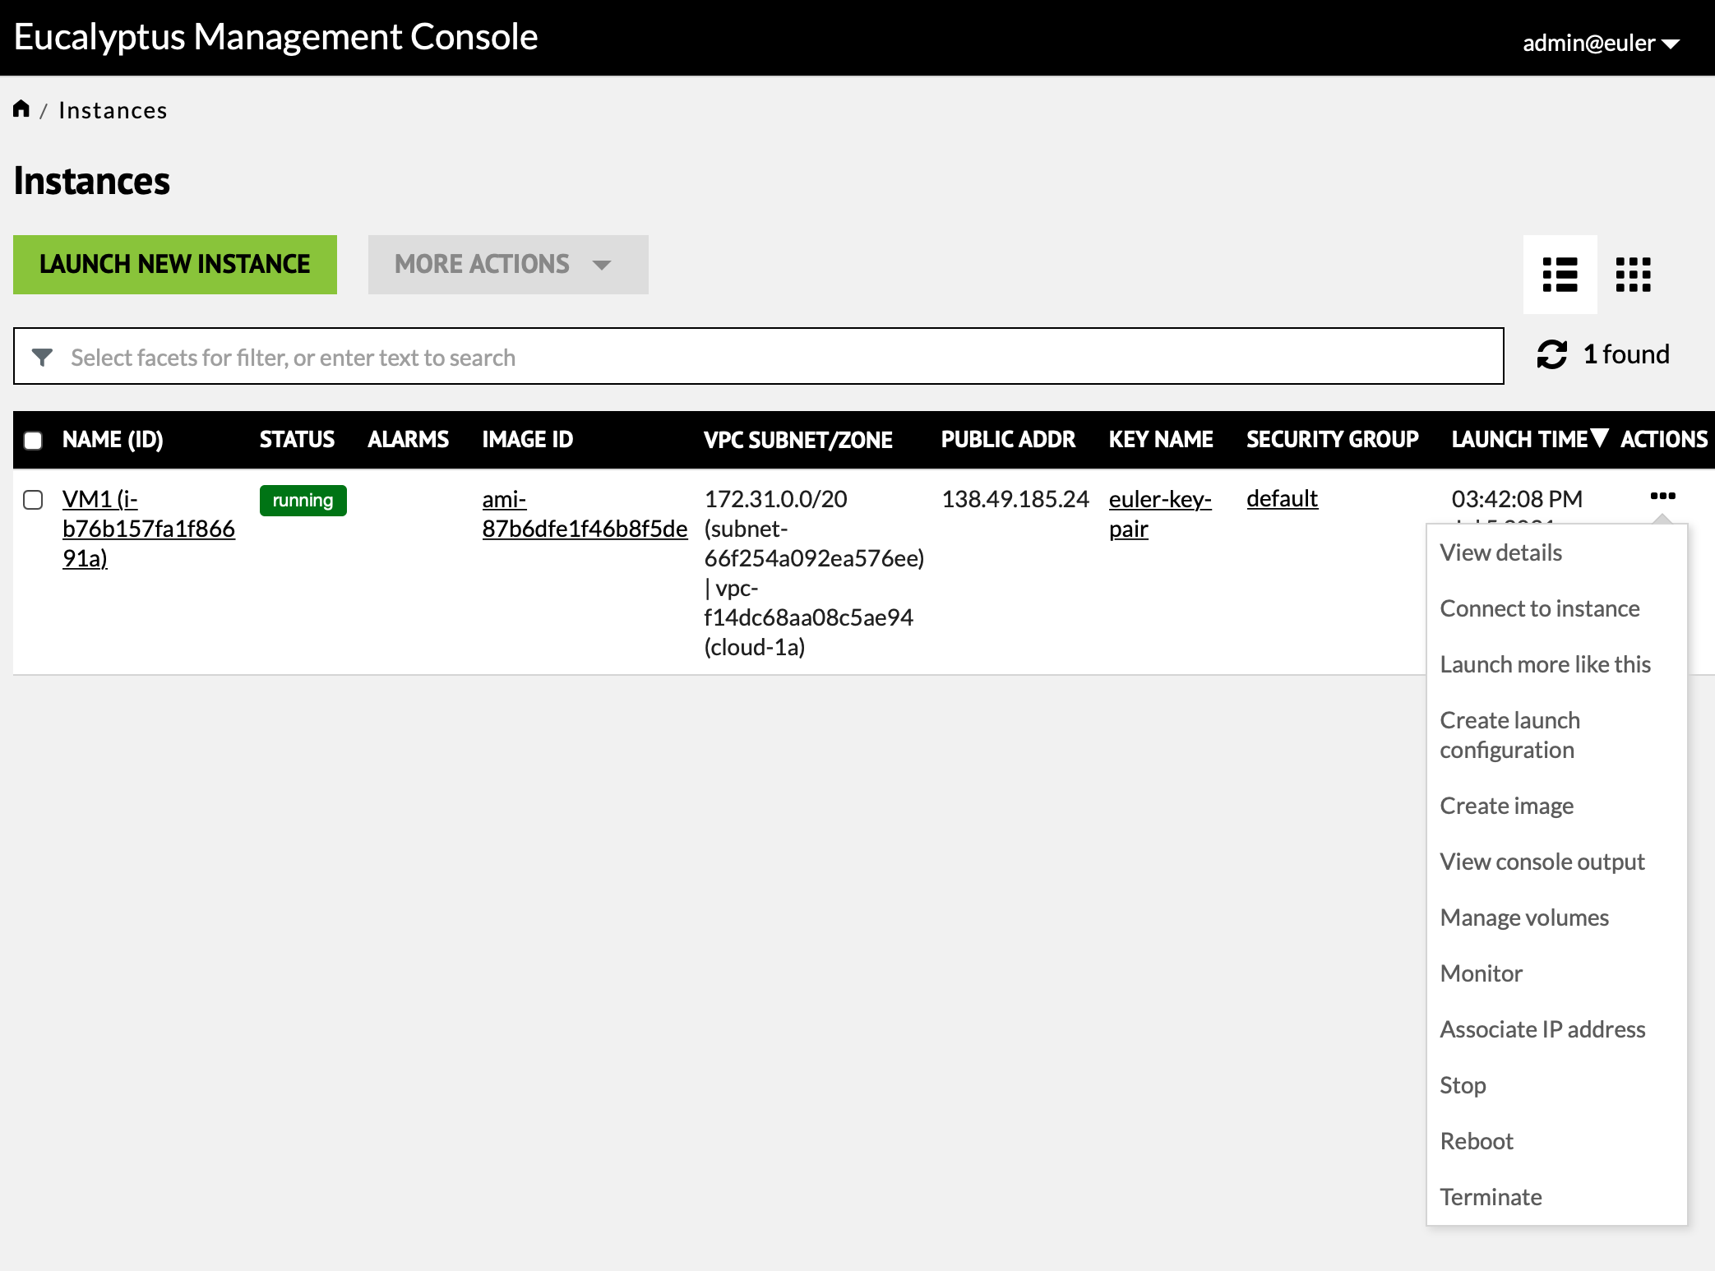Click the running status badge
1715x1271 pixels.
[303, 501]
